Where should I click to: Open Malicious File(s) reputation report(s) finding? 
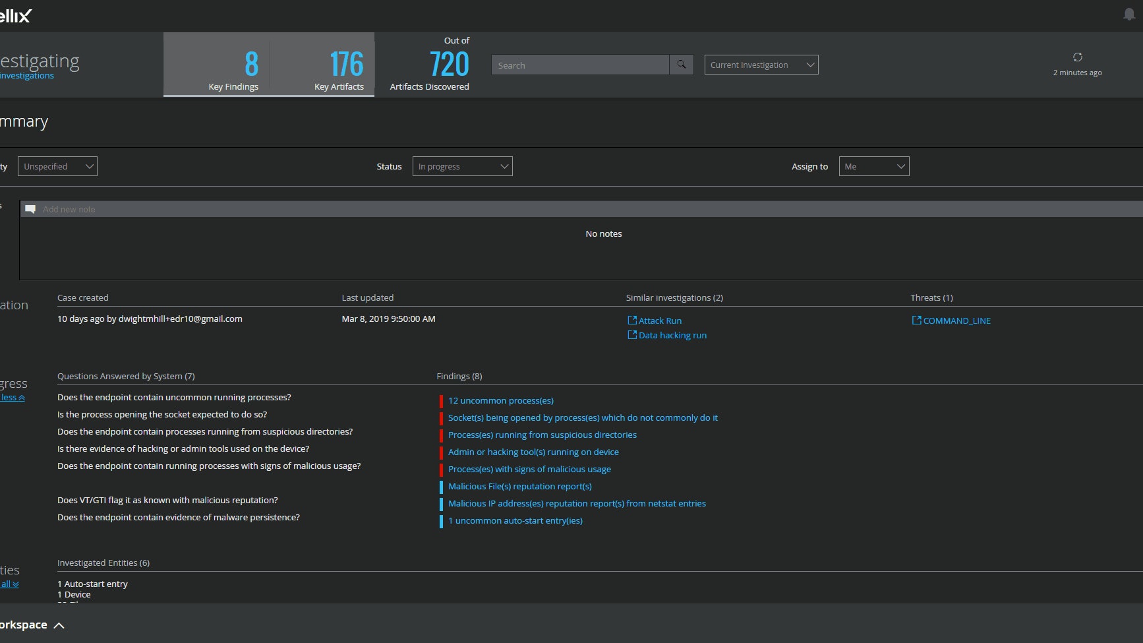click(x=519, y=486)
